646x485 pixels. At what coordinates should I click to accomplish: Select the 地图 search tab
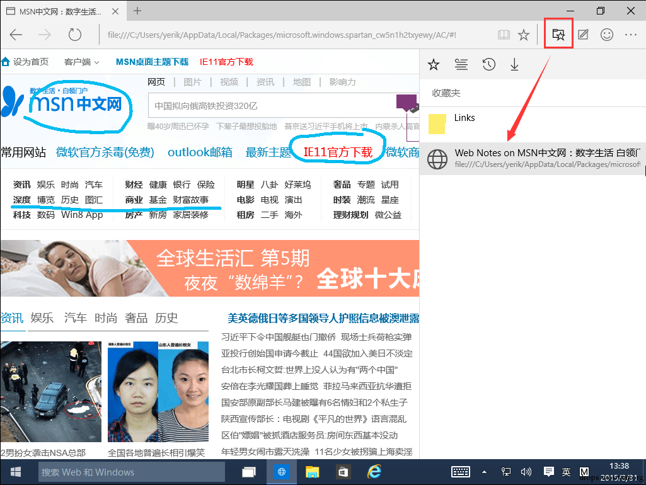[302, 82]
